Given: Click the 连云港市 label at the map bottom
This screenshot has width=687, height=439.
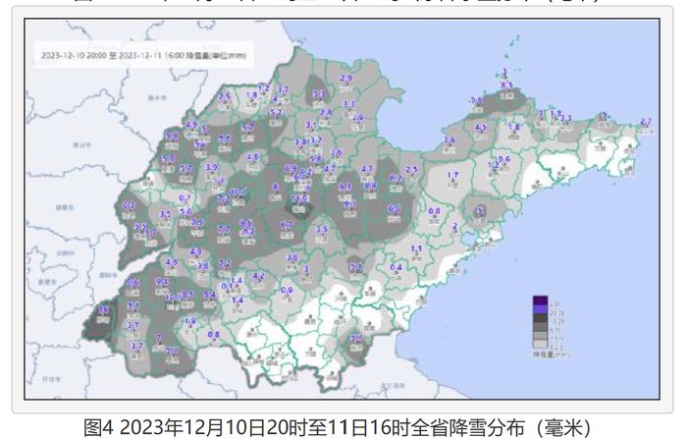Looking at the screenshot, I should tap(393, 386).
